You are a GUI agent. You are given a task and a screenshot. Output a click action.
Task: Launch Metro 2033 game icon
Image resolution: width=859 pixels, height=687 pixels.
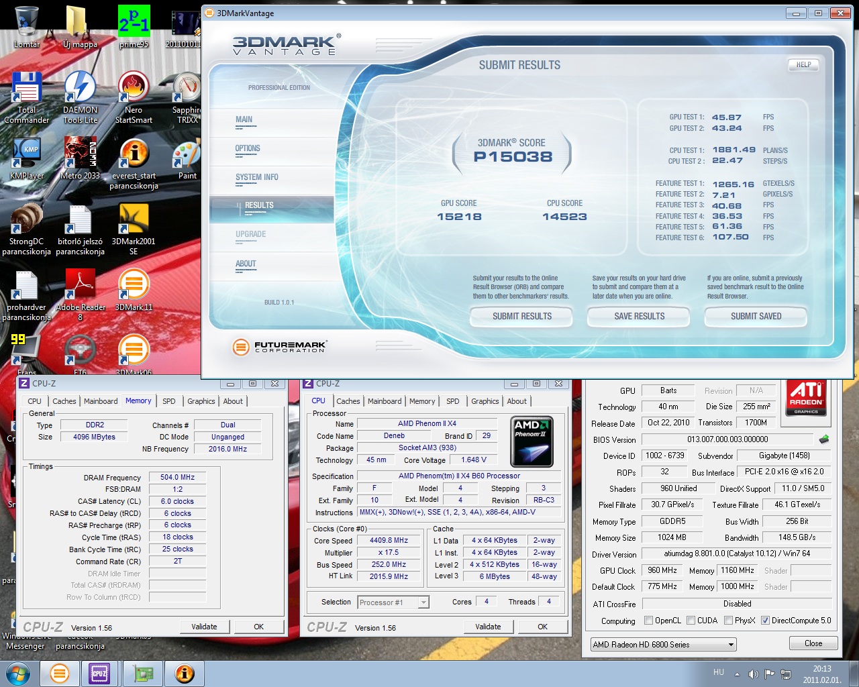(x=80, y=159)
